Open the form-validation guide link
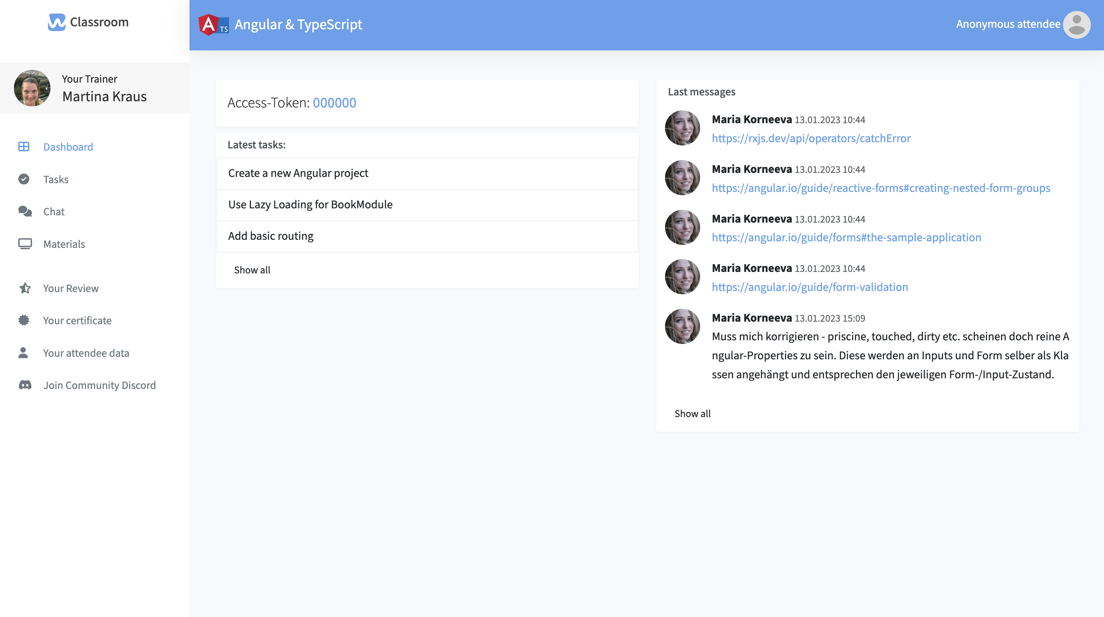Screen dimensions: 1104x617 (810, 287)
